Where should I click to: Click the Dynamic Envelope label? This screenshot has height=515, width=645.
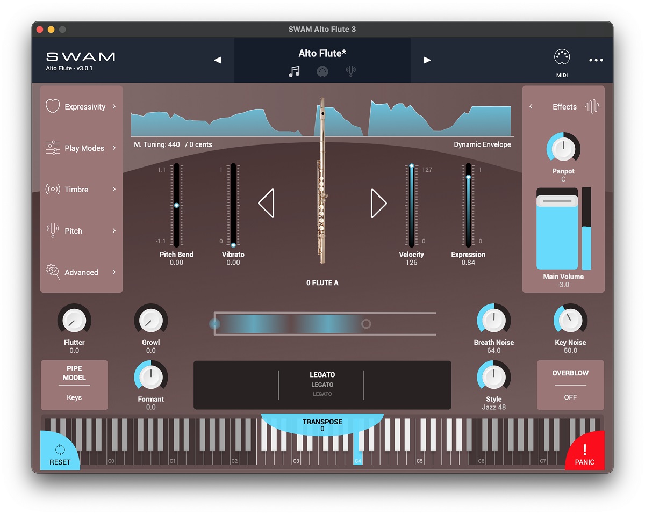point(482,144)
